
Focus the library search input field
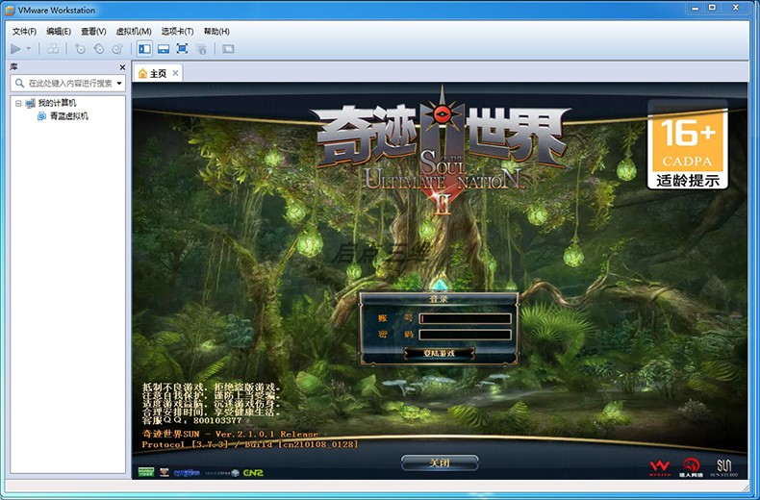(68, 84)
